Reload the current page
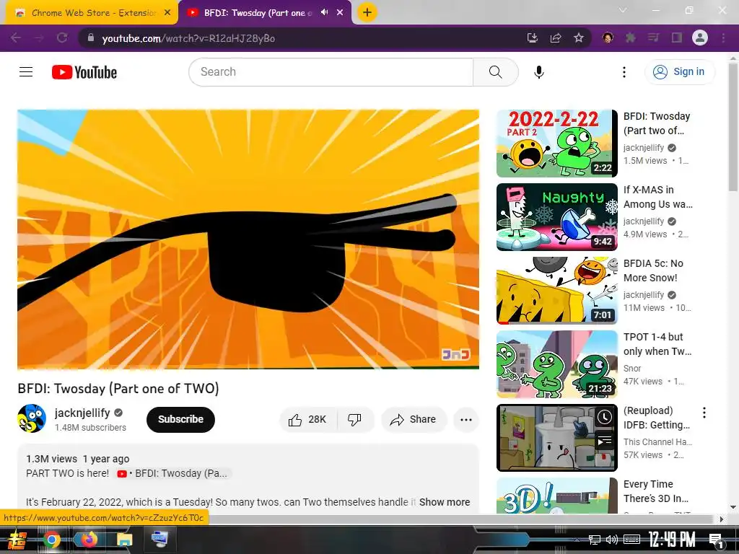The image size is (739, 554). [62, 38]
